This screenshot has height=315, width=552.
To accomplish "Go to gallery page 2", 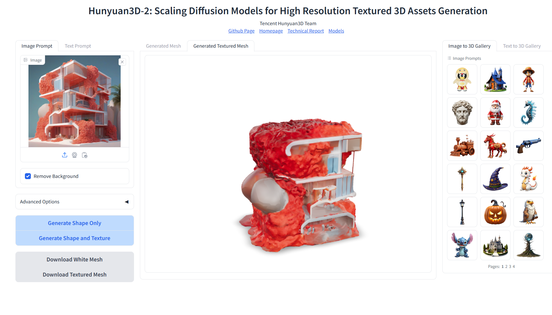I will coord(506,266).
